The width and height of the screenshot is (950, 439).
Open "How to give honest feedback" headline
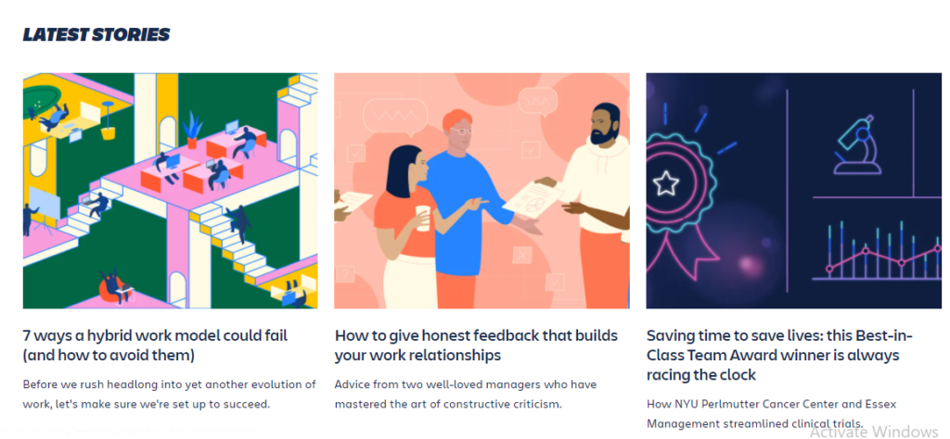(476, 345)
